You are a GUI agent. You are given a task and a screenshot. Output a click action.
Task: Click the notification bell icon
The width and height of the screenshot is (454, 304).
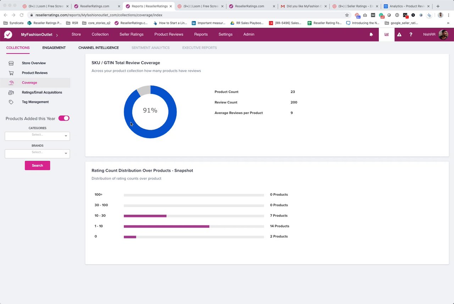371,34
